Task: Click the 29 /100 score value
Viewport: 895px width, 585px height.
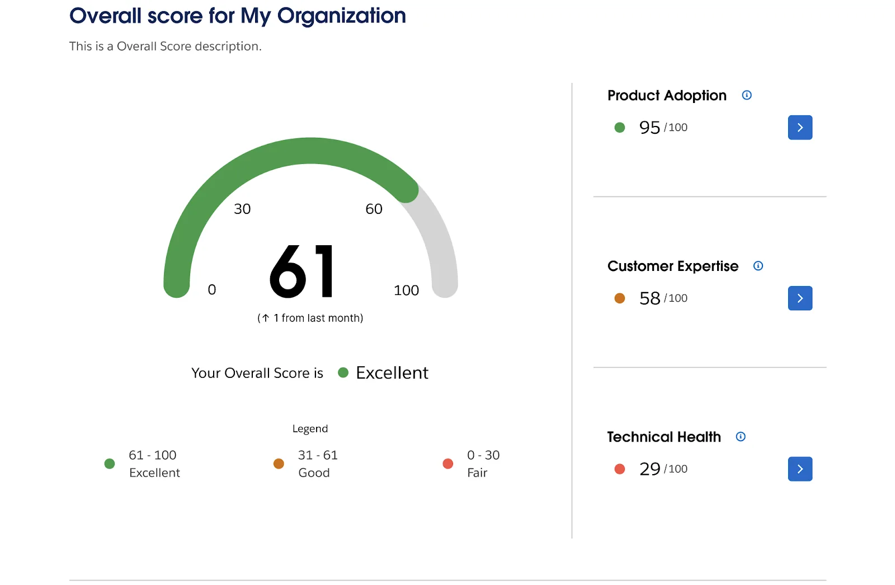Action: (663, 469)
